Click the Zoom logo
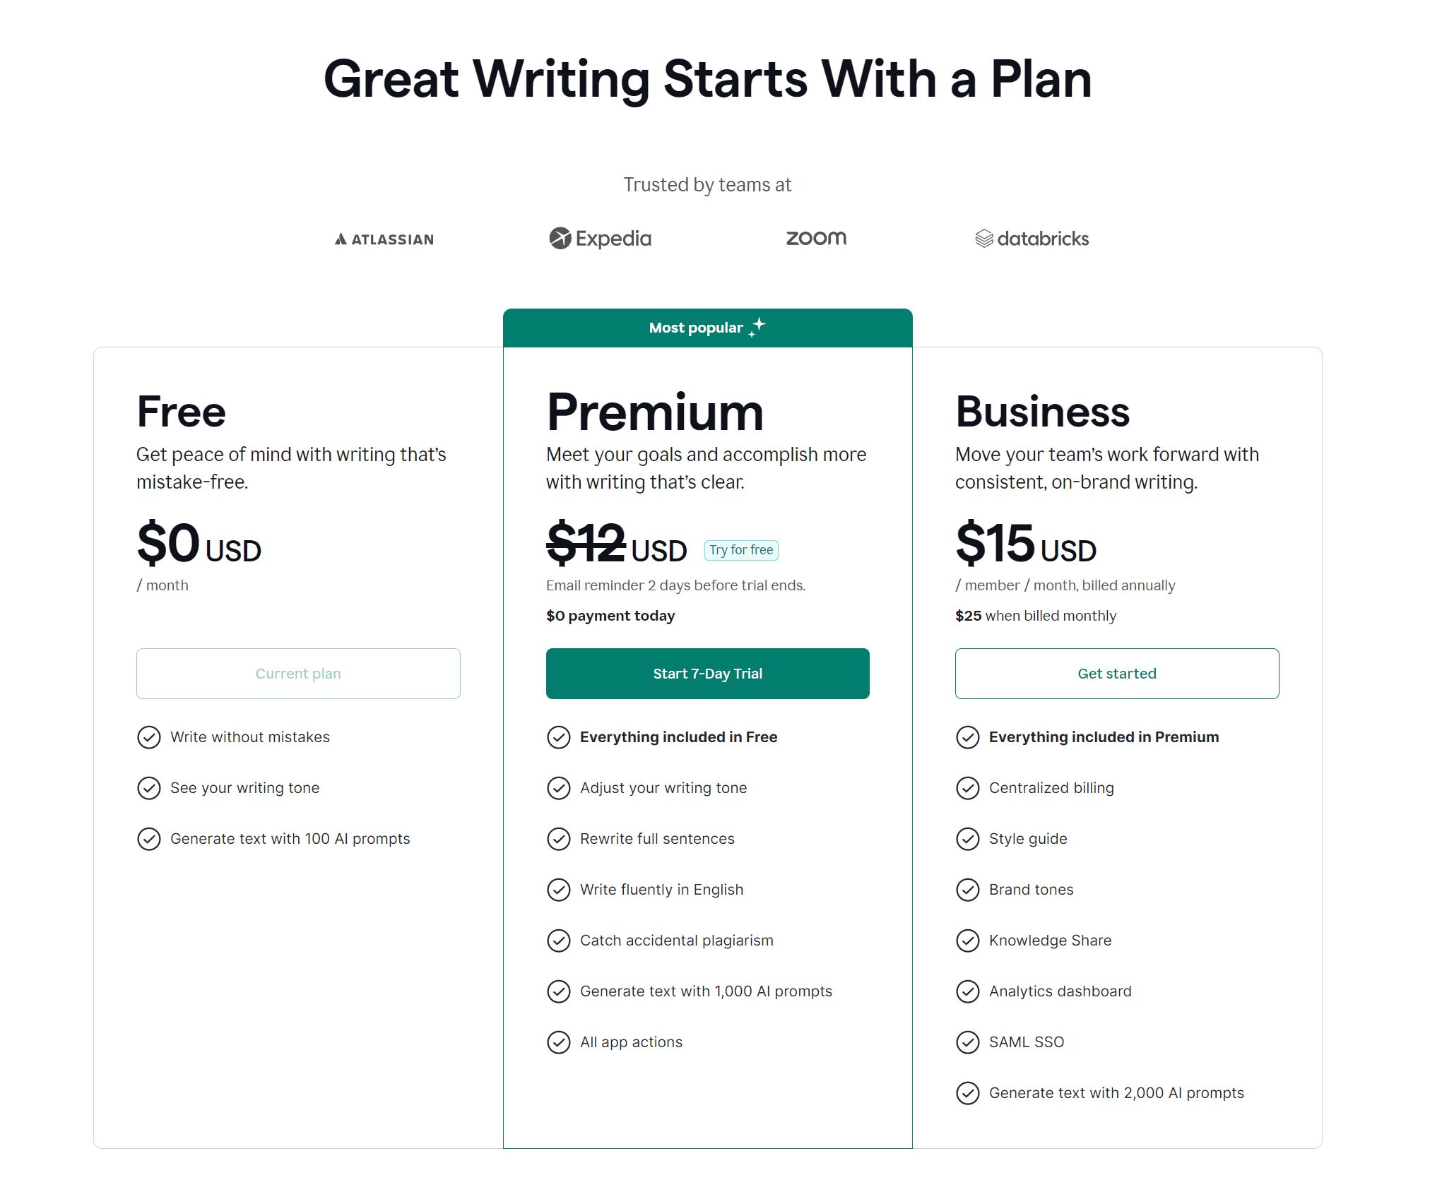This screenshot has width=1442, height=1187. pyautogui.click(x=816, y=239)
